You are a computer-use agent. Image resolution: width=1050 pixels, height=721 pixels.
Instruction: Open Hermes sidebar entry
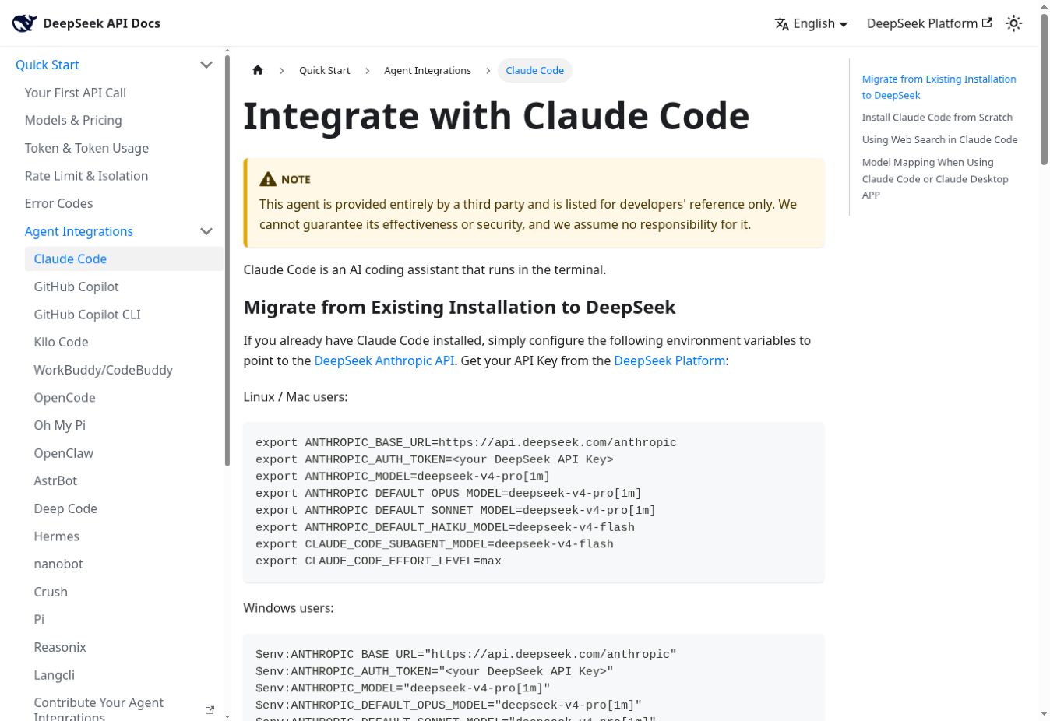[x=56, y=536]
